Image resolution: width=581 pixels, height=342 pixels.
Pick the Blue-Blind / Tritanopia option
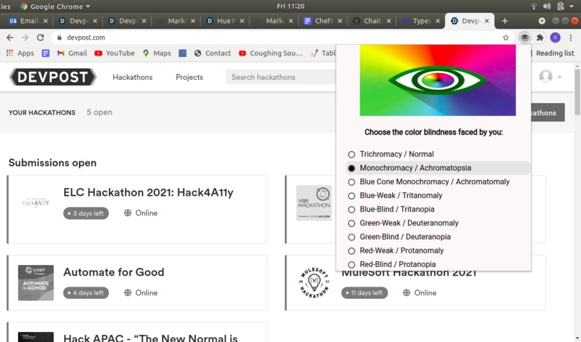click(351, 210)
